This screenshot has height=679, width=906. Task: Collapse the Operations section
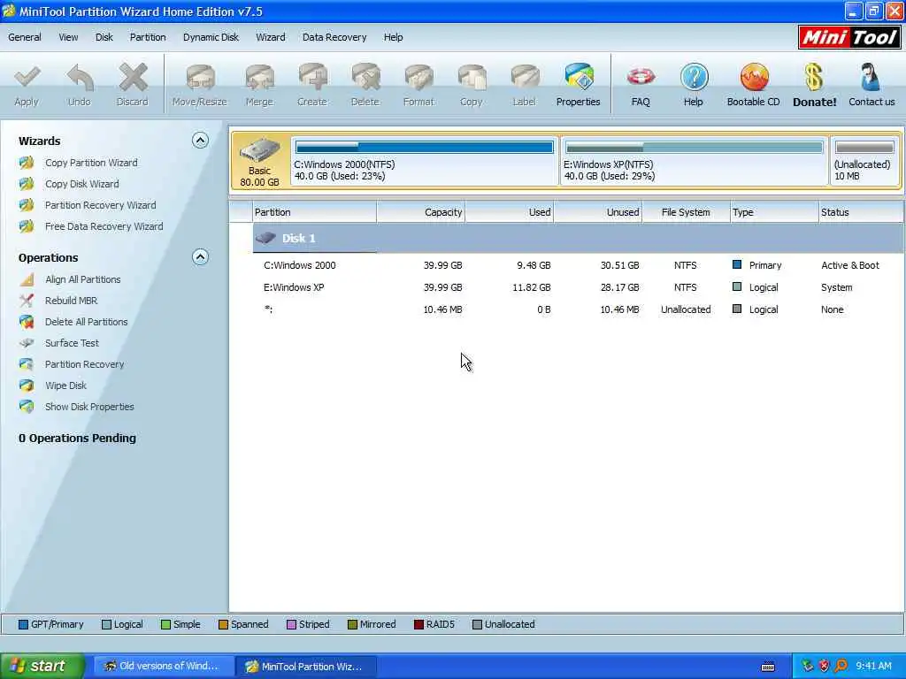click(x=200, y=257)
